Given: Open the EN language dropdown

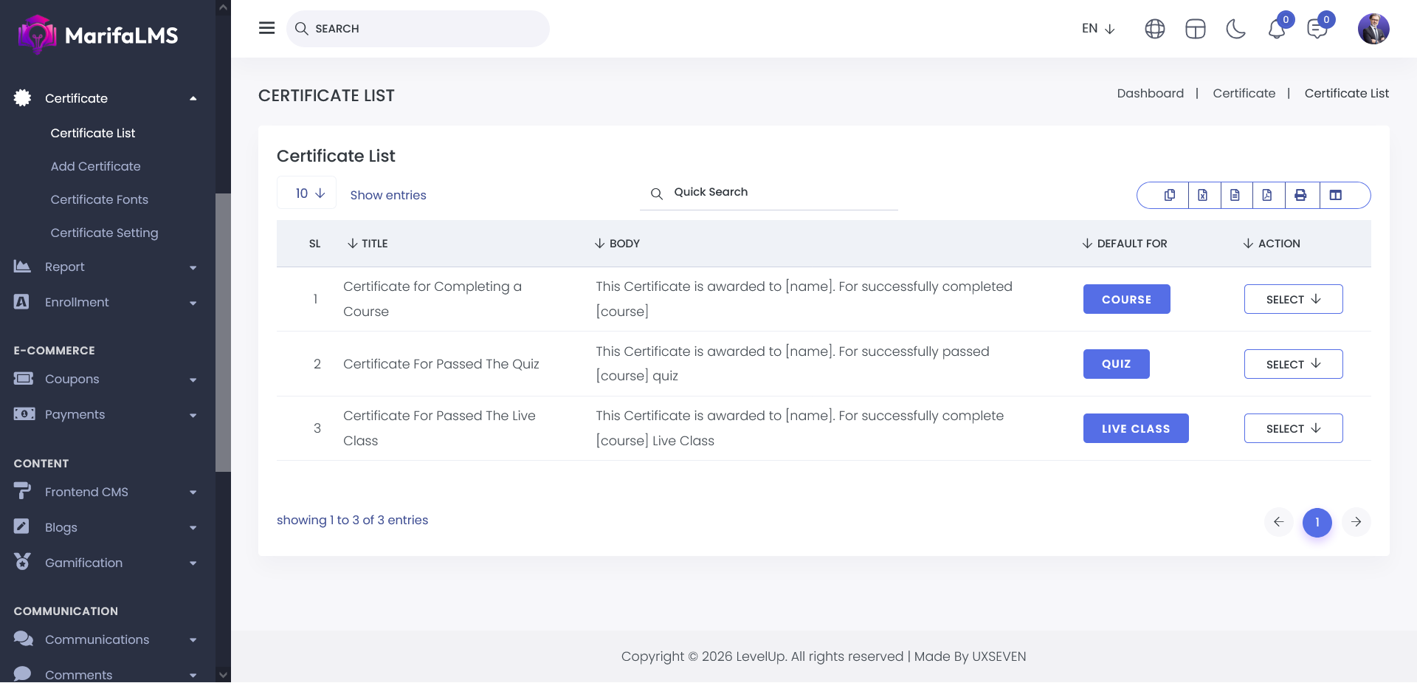Looking at the screenshot, I should tap(1097, 29).
